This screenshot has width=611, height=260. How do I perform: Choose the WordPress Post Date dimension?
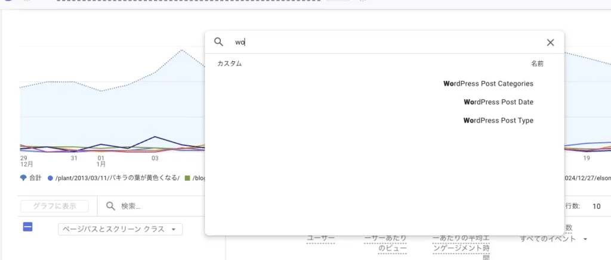pyautogui.click(x=498, y=102)
